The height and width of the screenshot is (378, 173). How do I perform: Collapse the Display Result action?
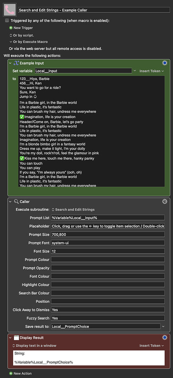click(x=10, y=338)
